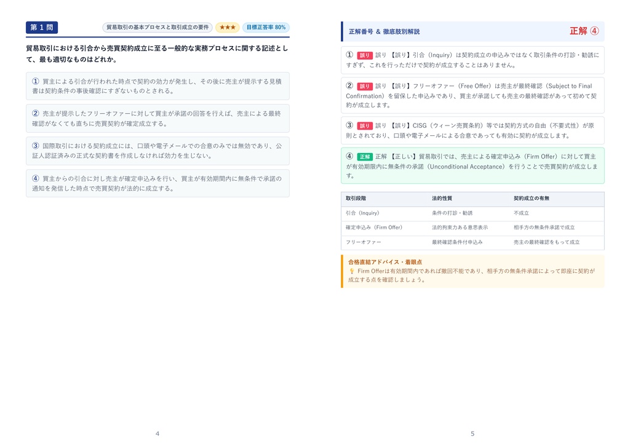Select answer choice ② about フリーオファー

point(157,119)
